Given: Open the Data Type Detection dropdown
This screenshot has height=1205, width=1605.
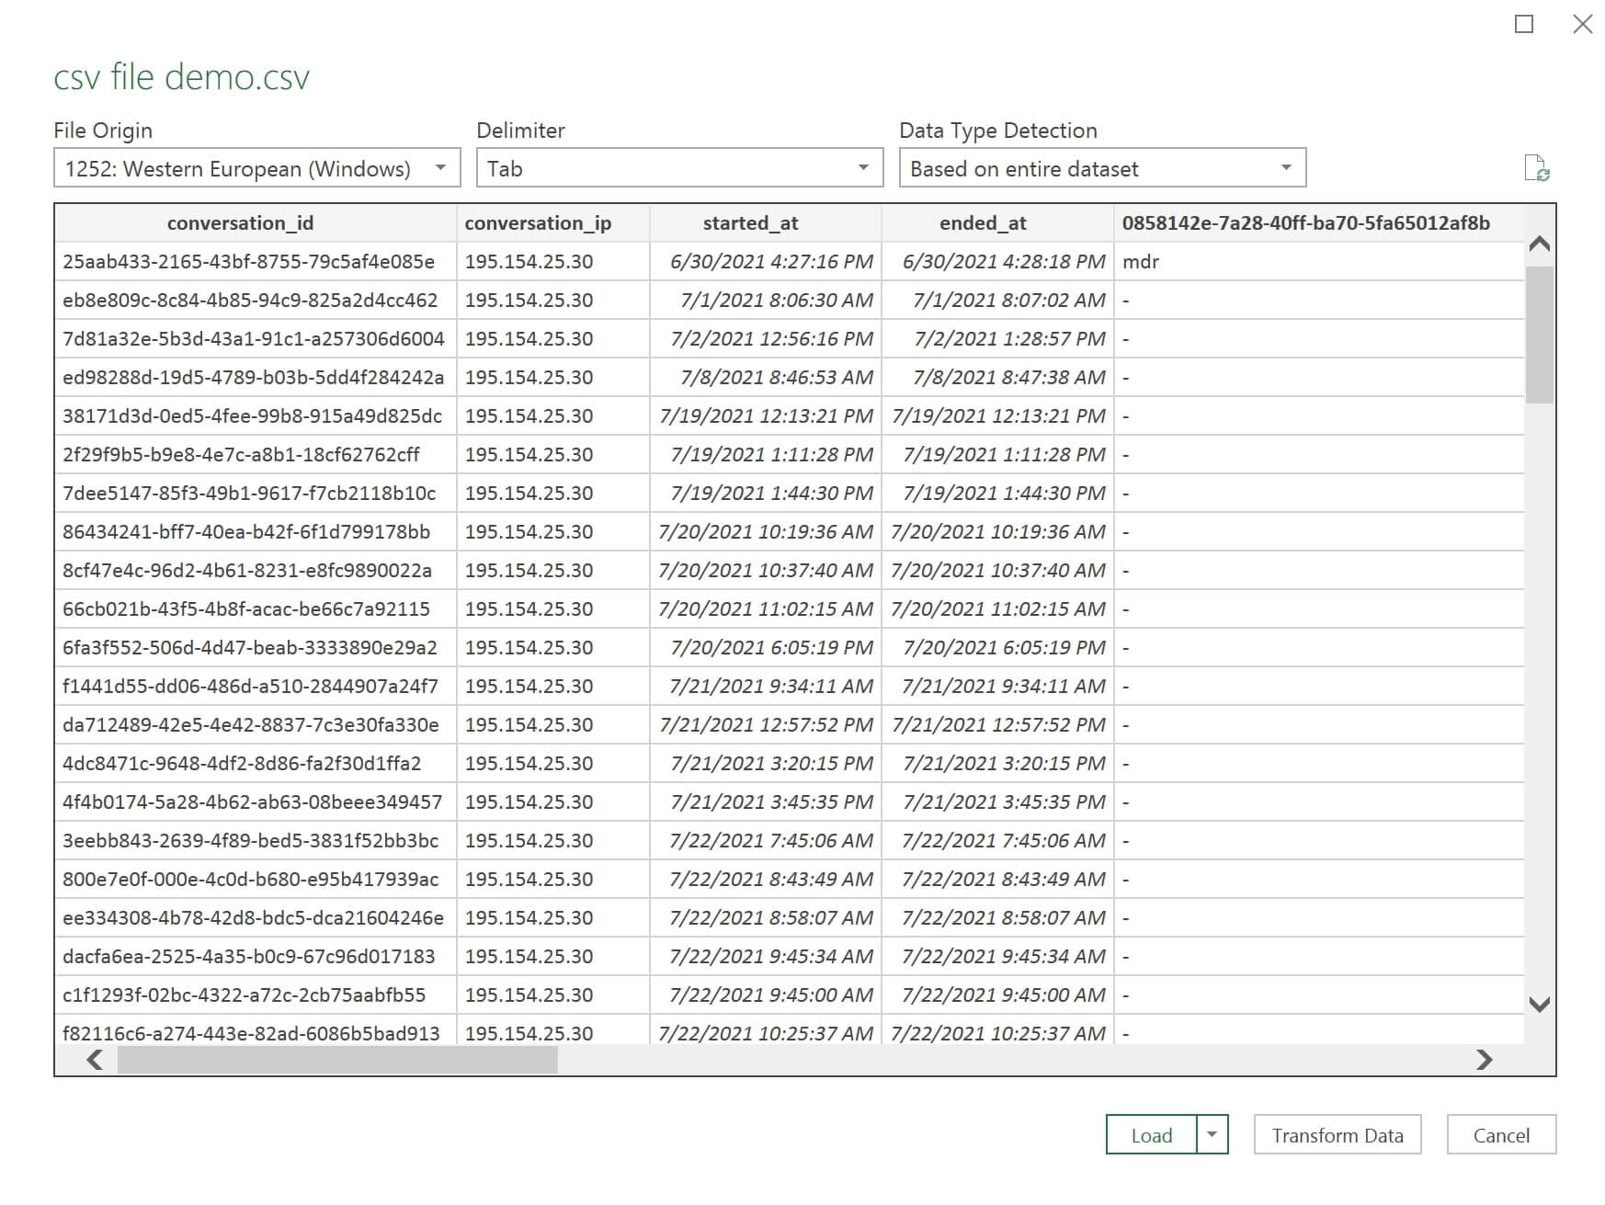Looking at the screenshot, I should [1102, 168].
